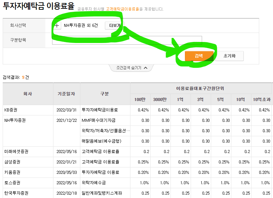Click the 고객예탁금이용료율 orange text
273x198 pixels.
[123, 9]
